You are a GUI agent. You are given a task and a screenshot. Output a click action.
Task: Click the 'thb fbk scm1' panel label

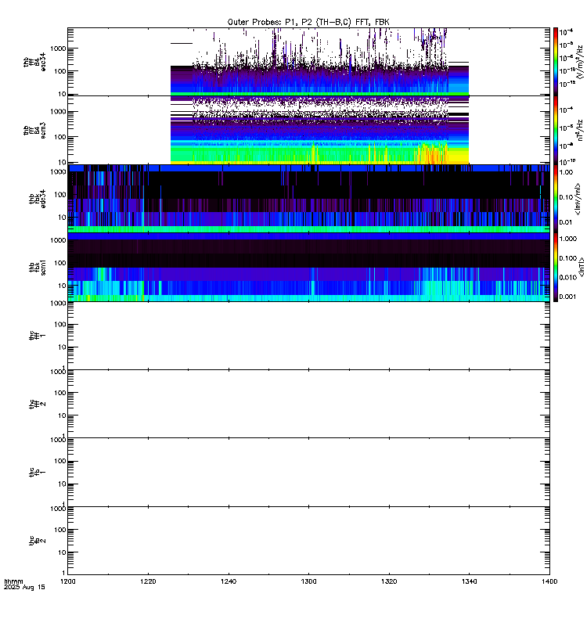pos(38,268)
